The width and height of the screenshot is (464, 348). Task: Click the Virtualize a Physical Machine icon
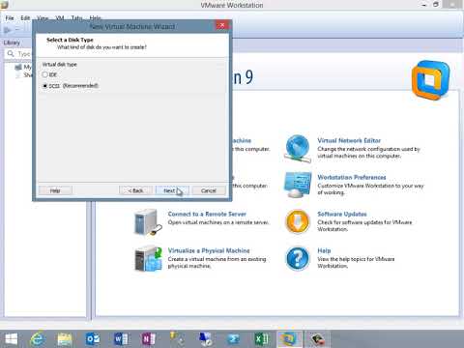click(x=148, y=258)
